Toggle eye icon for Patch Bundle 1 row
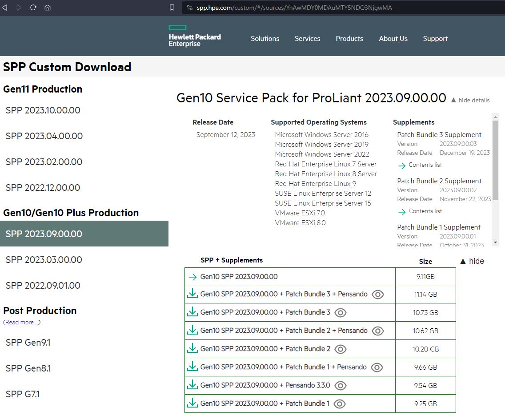The width and height of the screenshot is (505, 420). click(x=340, y=404)
